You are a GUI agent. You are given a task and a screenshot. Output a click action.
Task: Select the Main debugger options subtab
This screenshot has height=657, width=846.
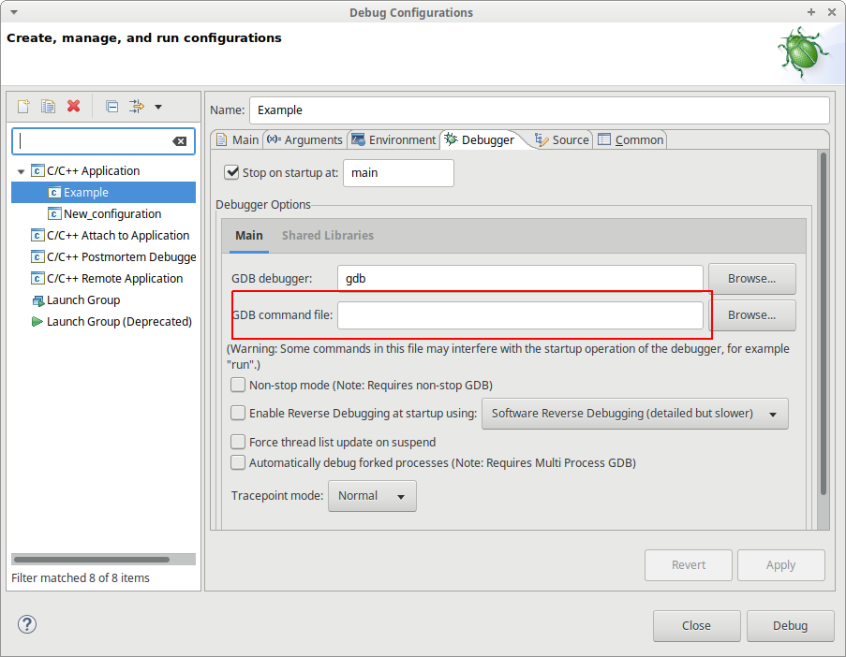click(248, 236)
